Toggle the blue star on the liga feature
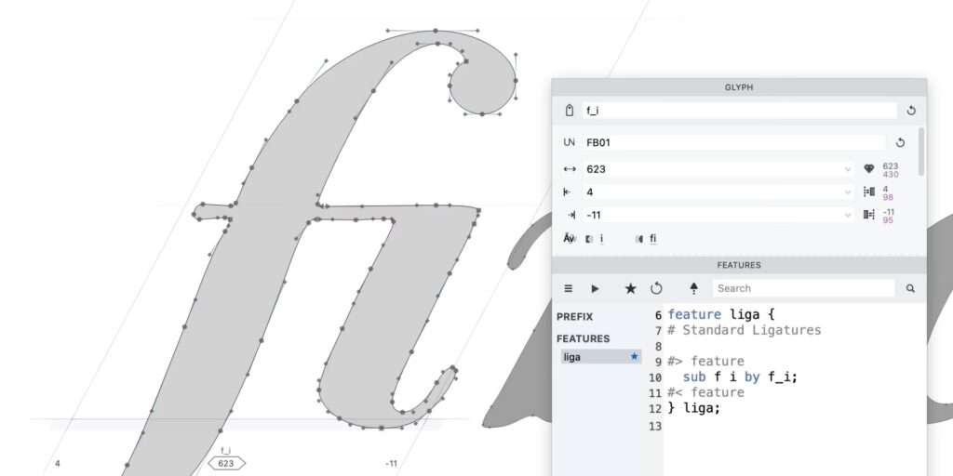 pos(635,357)
